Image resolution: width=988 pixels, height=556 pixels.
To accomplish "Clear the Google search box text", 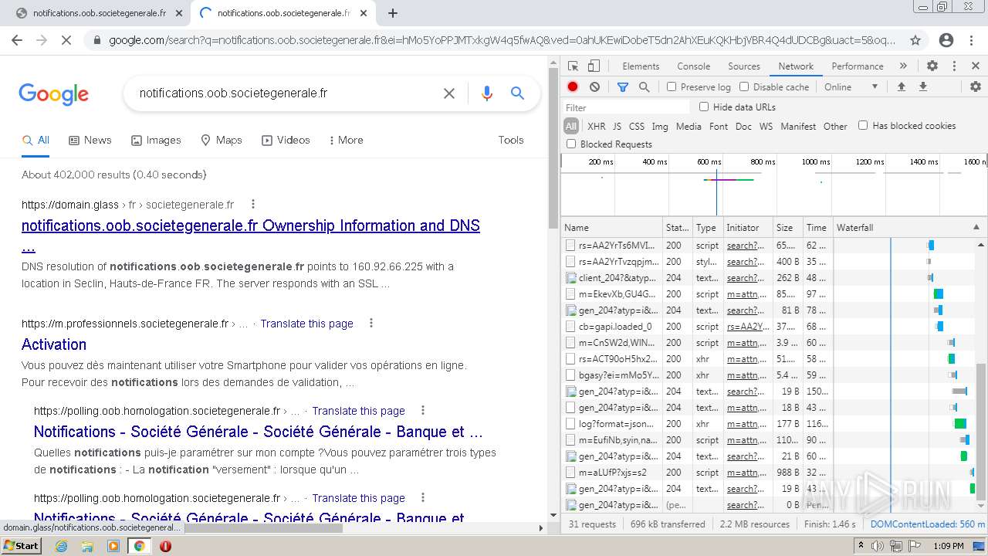I will [448, 93].
